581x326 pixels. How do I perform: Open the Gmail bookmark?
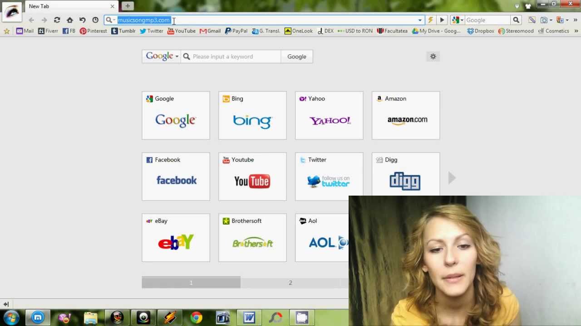pos(210,31)
